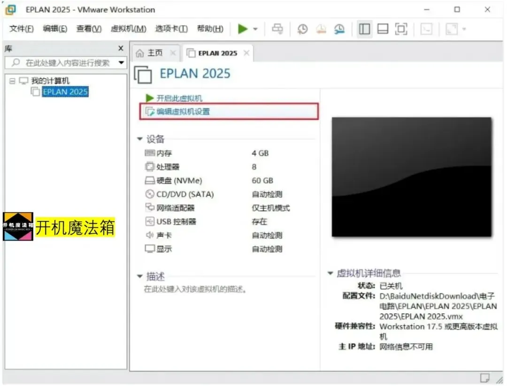This screenshot has height=386, width=507.
Task: Click the CPU icon beside 处理器
Action: (150, 167)
